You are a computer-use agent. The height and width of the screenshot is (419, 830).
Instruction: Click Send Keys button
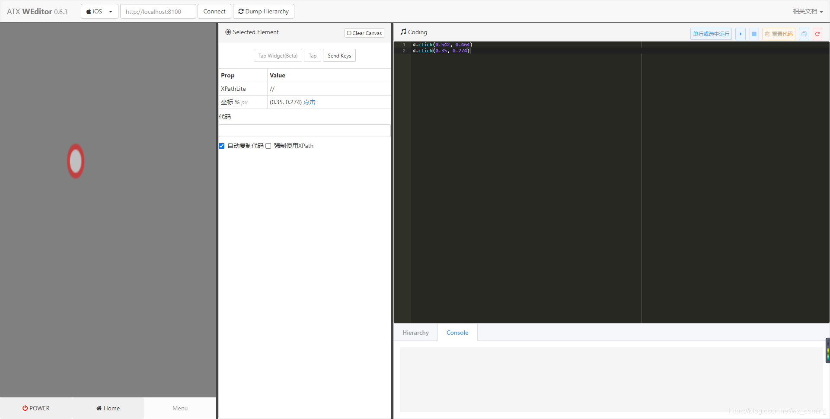coord(339,56)
